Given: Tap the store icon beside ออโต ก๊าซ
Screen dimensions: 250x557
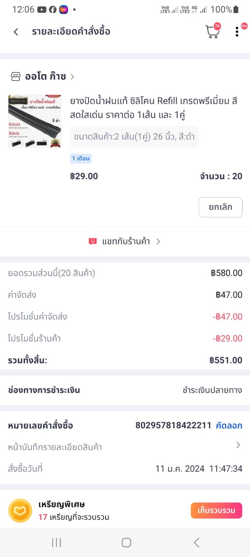Looking at the screenshot, I should [15, 77].
